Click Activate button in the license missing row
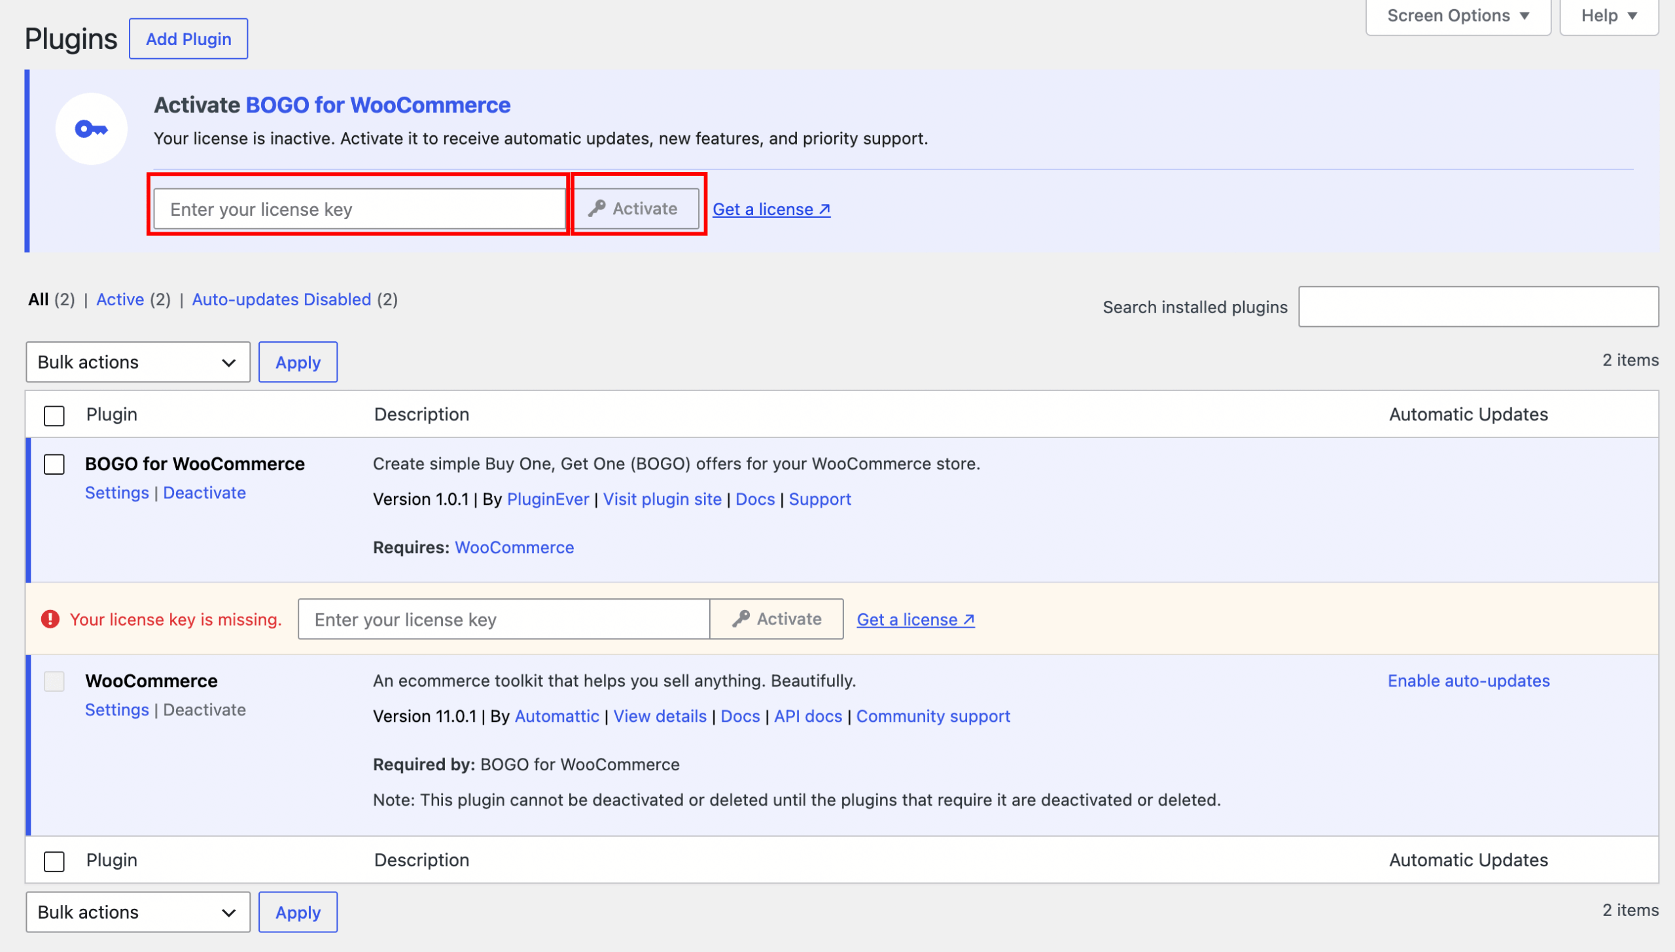1675x952 pixels. click(777, 619)
